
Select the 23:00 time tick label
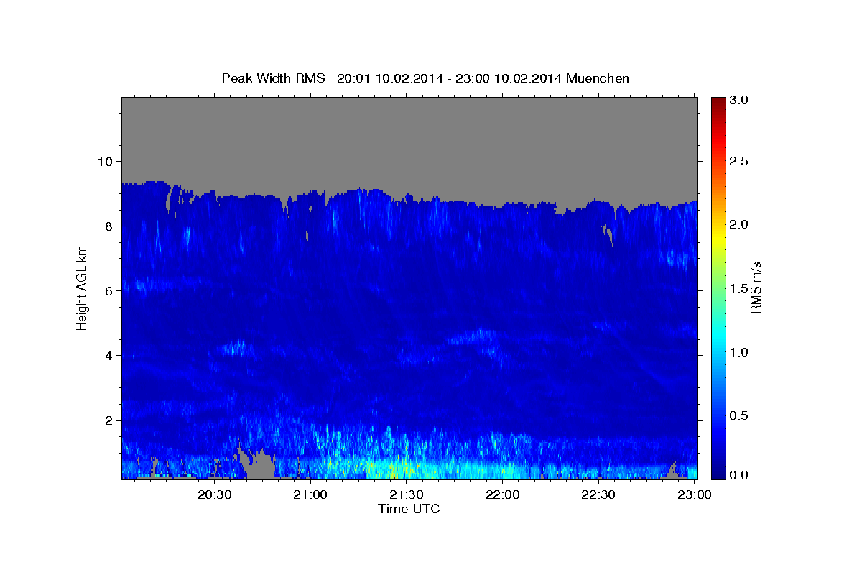click(x=695, y=494)
